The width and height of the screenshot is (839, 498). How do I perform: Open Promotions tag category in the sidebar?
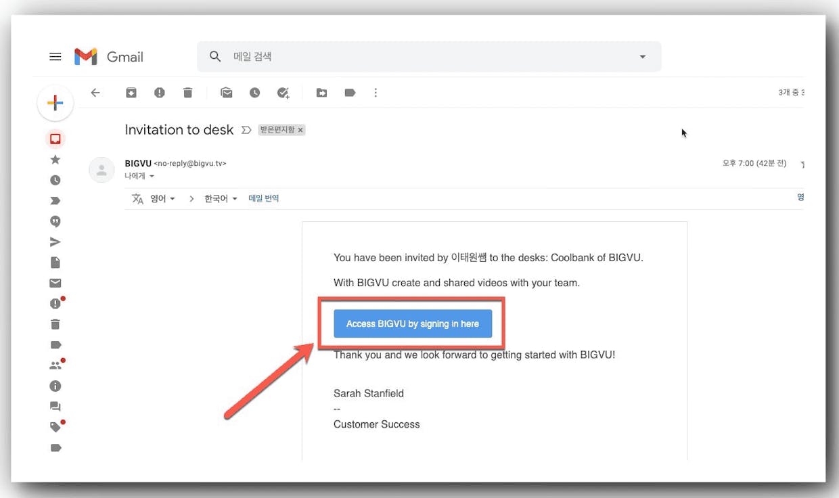(56, 426)
